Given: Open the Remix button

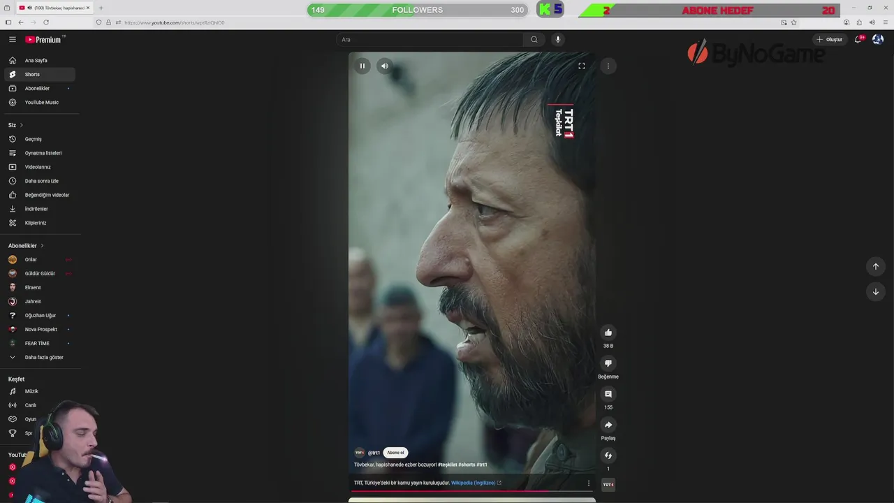Looking at the screenshot, I should (x=608, y=455).
